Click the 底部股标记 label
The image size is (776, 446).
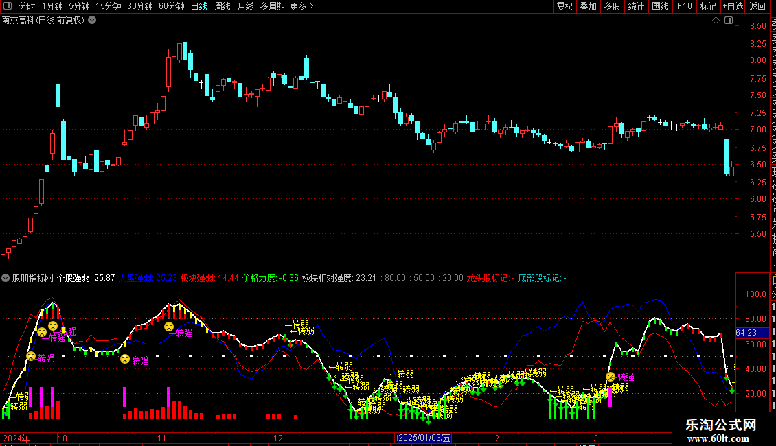coord(542,278)
